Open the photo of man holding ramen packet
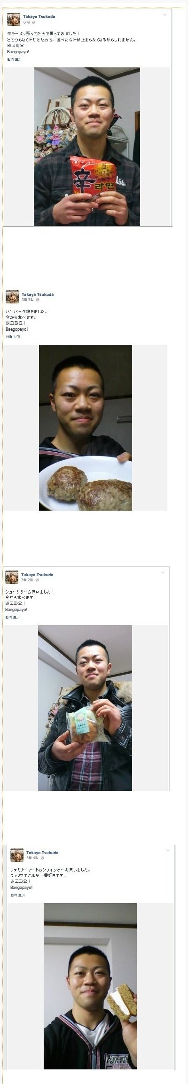The image size is (188, 1084). tap(87, 147)
